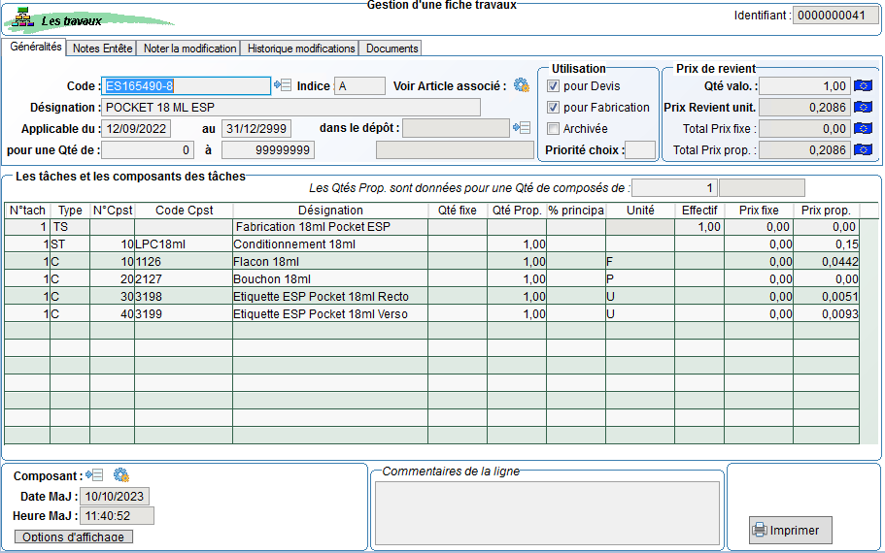Click the Composant gear settings icon
Viewport: 885px width, 553px height.
[x=121, y=475]
